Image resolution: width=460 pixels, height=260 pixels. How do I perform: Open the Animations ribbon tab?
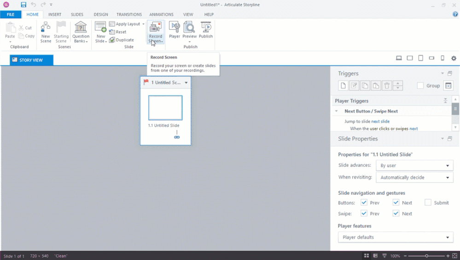(161, 14)
